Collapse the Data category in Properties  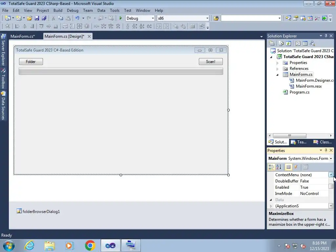pyautogui.click(x=271, y=200)
